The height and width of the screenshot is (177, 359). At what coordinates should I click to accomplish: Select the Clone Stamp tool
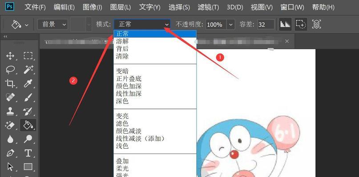coord(10,111)
